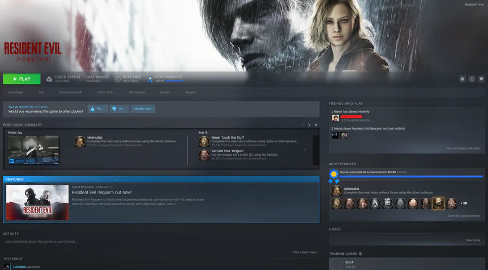This screenshot has width=488, height=270.
Task: Switch to the Discussions tab
Action: [137, 92]
